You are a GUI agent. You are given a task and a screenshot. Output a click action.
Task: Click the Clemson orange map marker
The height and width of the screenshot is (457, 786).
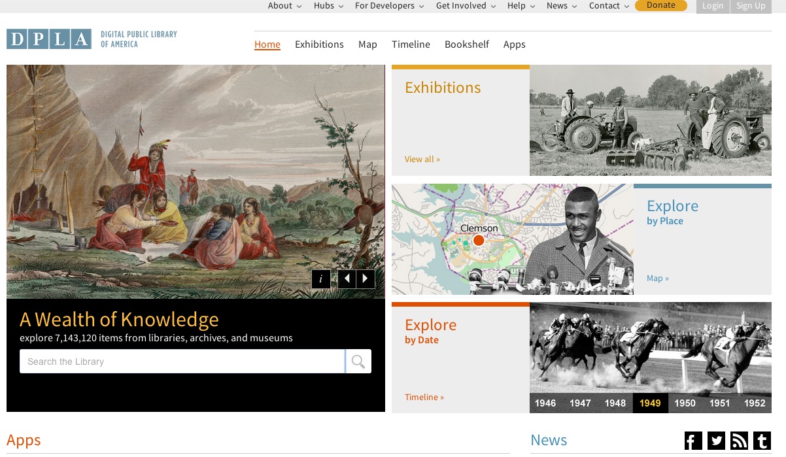pyautogui.click(x=479, y=241)
